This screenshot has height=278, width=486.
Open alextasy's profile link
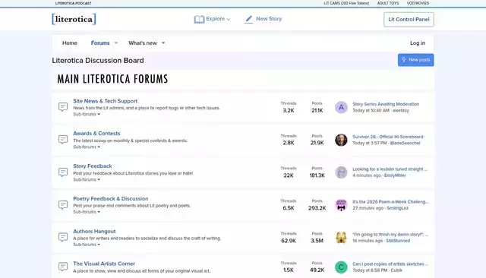tap(401, 110)
